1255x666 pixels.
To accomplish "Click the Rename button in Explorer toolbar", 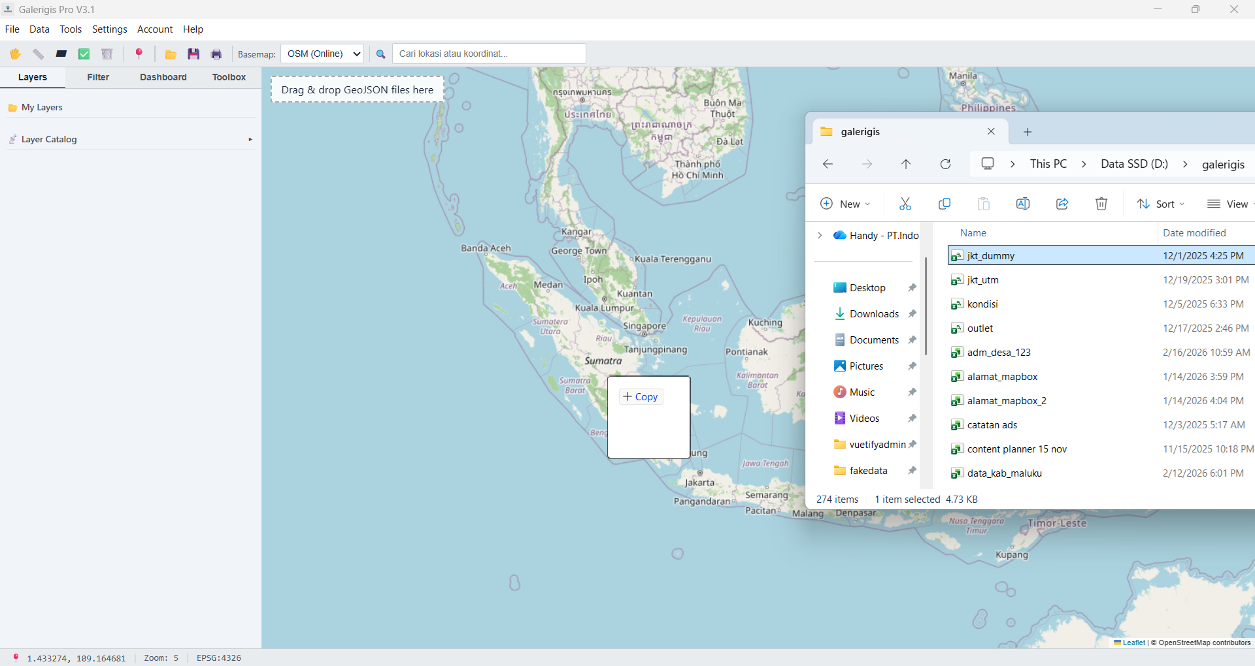I will click(x=1023, y=204).
